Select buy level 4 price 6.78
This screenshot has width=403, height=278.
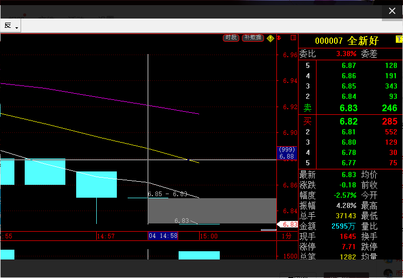(x=349, y=152)
